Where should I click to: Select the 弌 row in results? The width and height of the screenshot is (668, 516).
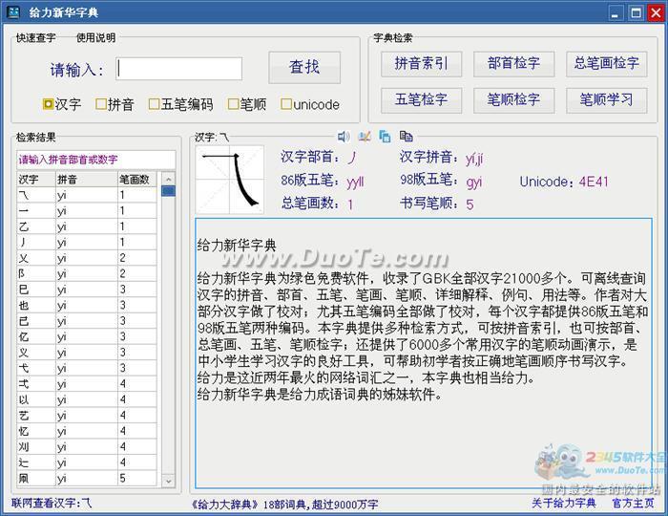coord(87,384)
